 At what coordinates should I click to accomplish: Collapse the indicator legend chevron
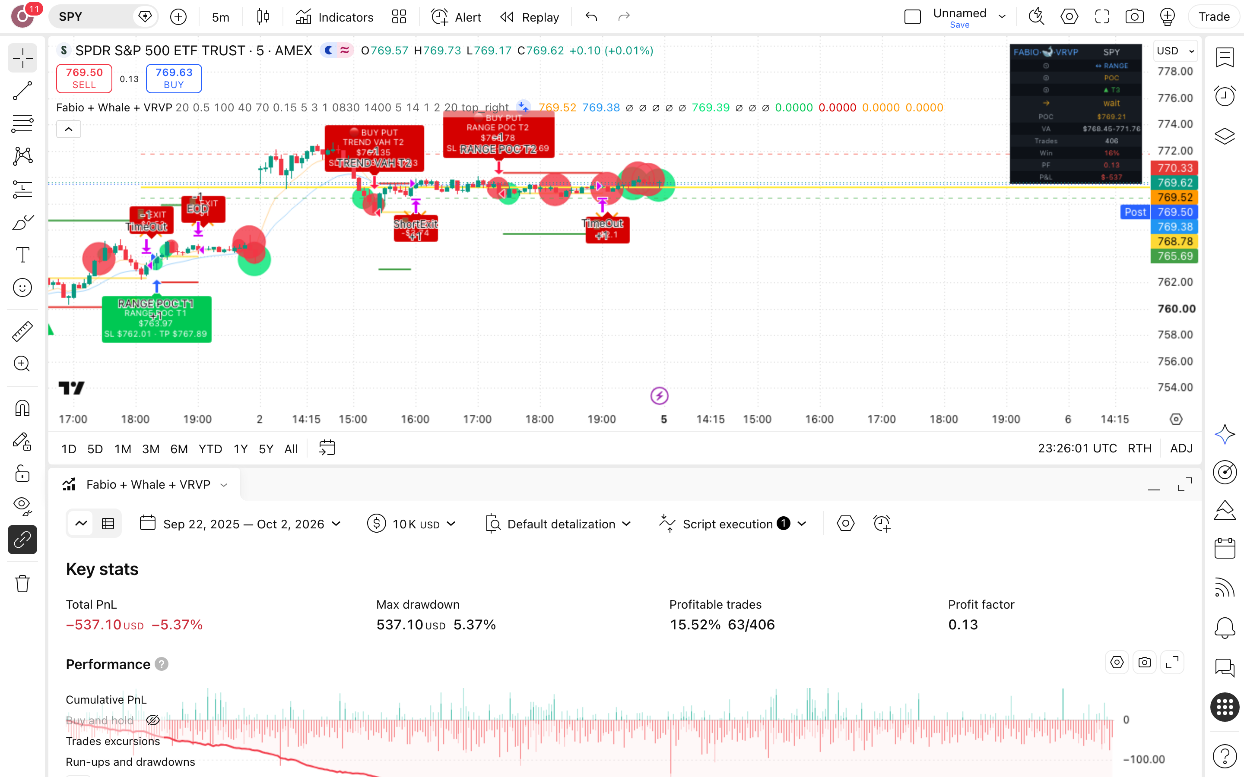(68, 129)
